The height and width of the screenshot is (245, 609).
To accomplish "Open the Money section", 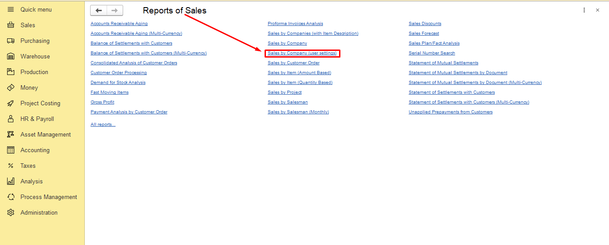I will tap(29, 88).
